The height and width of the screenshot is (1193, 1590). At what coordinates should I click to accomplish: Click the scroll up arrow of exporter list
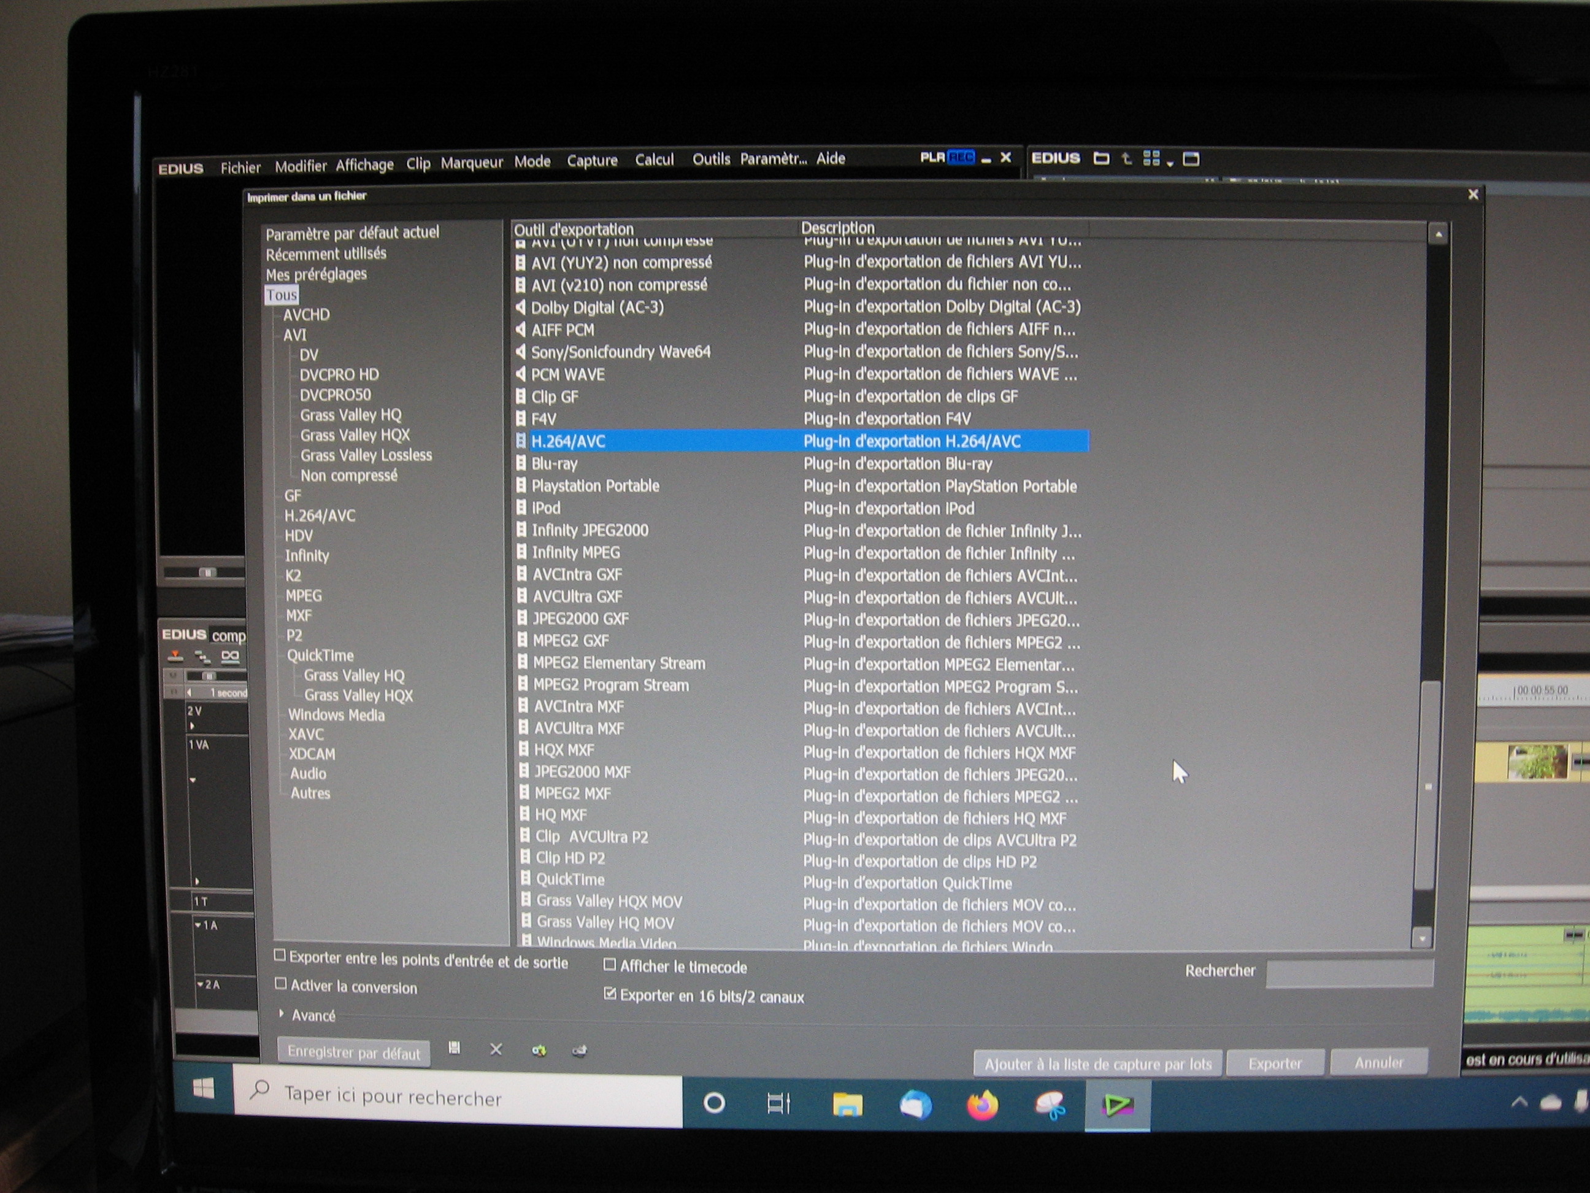point(1438,234)
